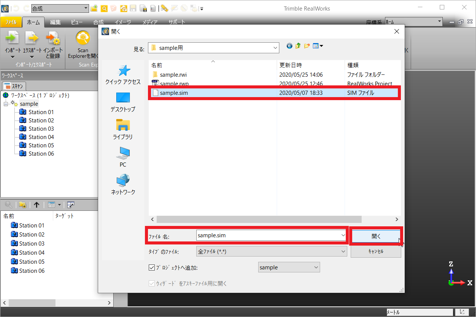Click the open-folder icon in the quick access toolbar
The height and width of the screenshot is (317, 476).
click(x=94, y=8)
